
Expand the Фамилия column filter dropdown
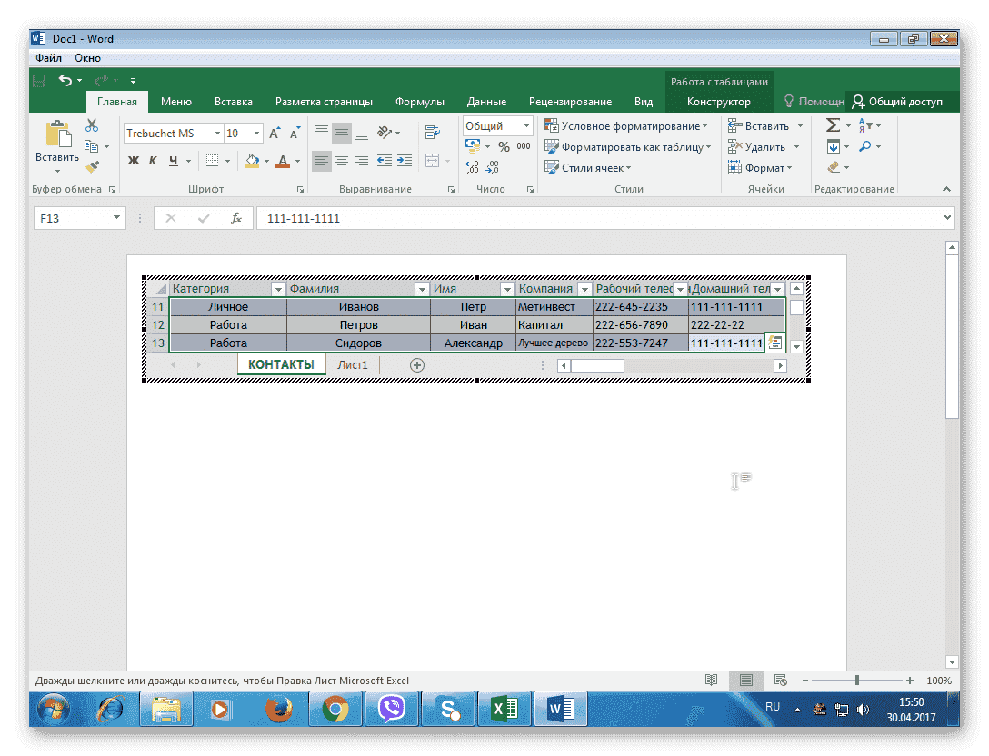pyautogui.click(x=421, y=289)
